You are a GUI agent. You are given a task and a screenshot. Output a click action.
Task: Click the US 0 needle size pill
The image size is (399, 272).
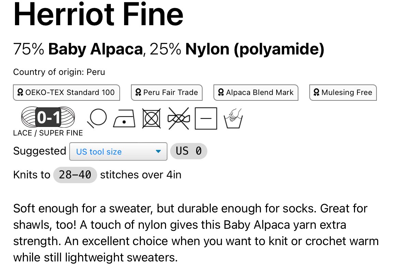pyautogui.click(x=189, y=151)
